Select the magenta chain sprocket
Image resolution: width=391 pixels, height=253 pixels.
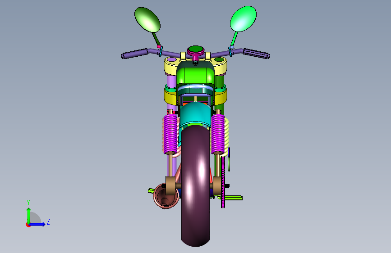(x=223, y=182)
